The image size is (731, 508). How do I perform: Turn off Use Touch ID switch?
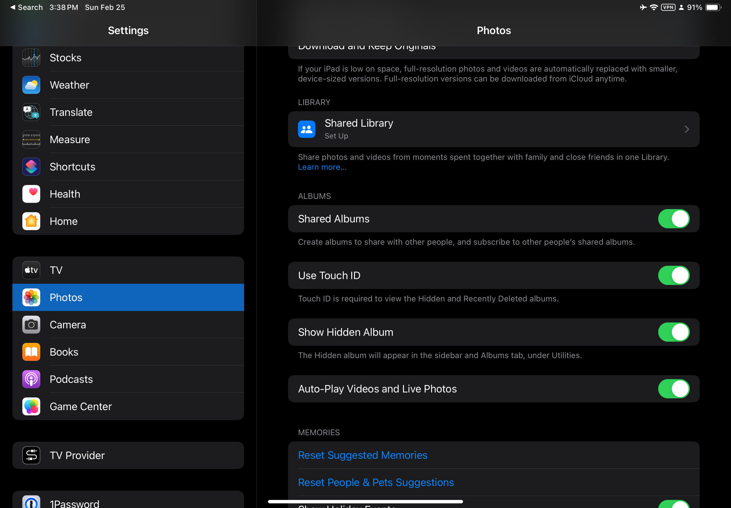(673, 276)
